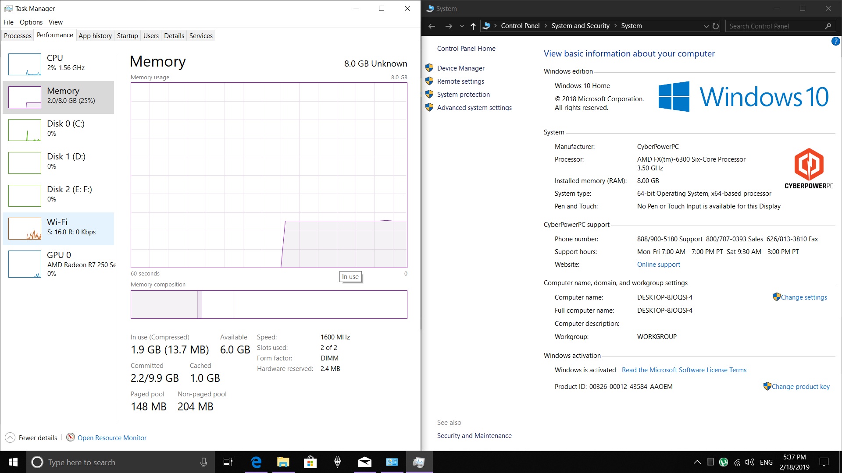Switch to the Startup tab

(127, 36)
